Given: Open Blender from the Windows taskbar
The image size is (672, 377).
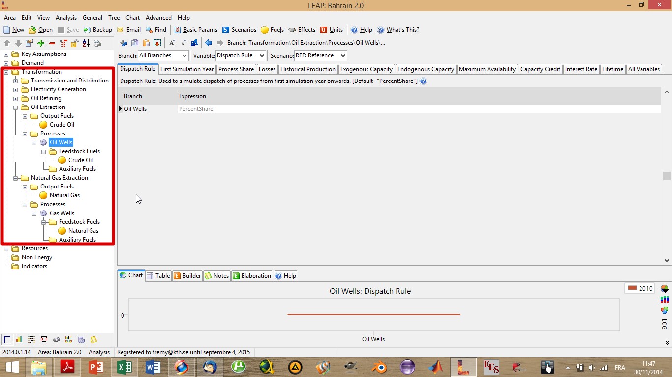Looking at the screenshot, I should 379,367.
